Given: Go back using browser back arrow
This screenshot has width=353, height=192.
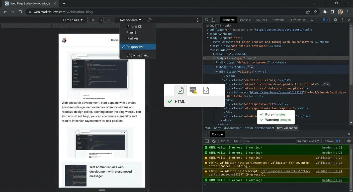Looking at the screenshot, I should pos(5,12).
